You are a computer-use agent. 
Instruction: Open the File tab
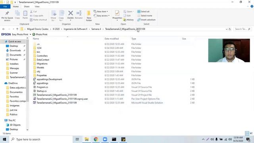pyautogui.click(x=5, y=6)
